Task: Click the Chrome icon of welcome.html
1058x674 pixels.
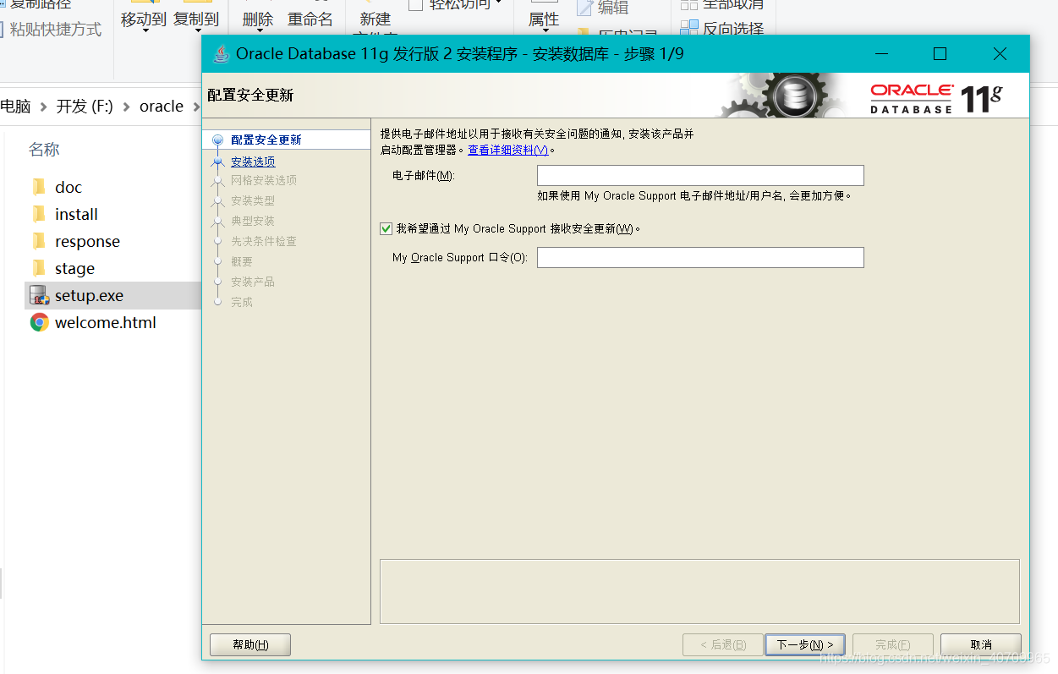Action: point(39,322)
